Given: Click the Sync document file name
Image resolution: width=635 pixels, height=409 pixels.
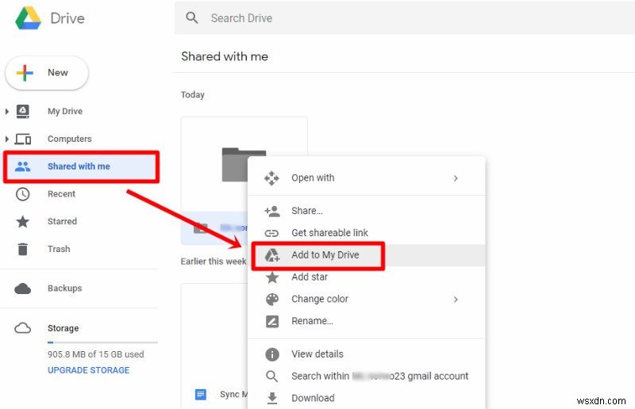Looking at the screenshot, I should click(x=234, y=395).
